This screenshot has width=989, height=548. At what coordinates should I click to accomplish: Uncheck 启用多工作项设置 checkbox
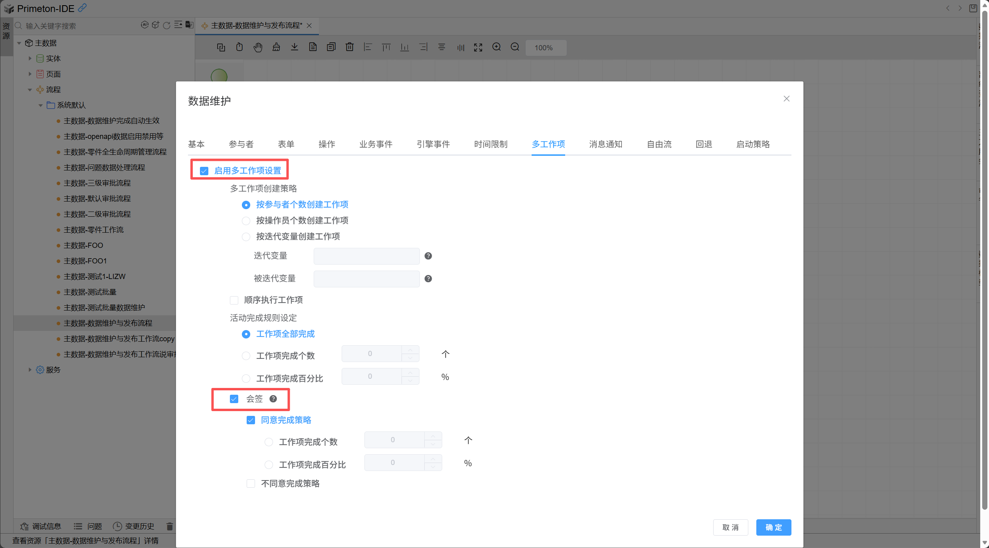click(204, 171)
